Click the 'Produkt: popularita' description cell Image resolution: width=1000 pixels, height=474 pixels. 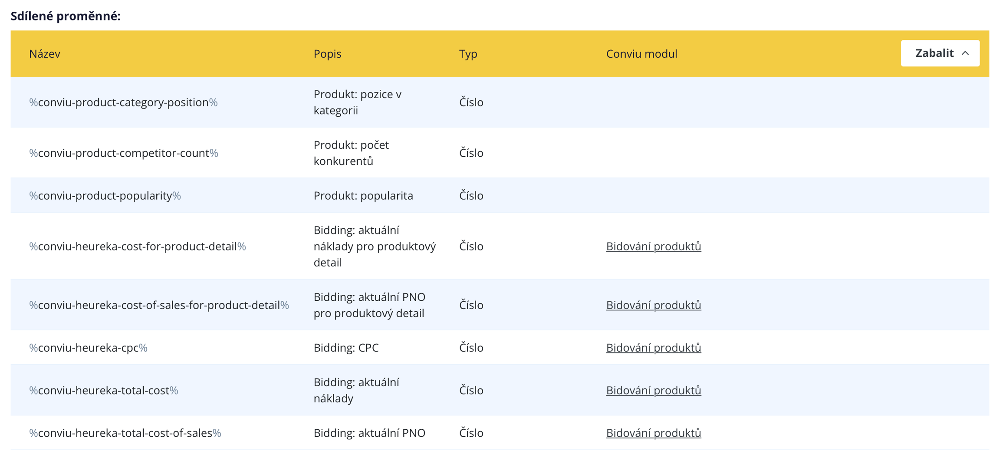click(363, 196)
